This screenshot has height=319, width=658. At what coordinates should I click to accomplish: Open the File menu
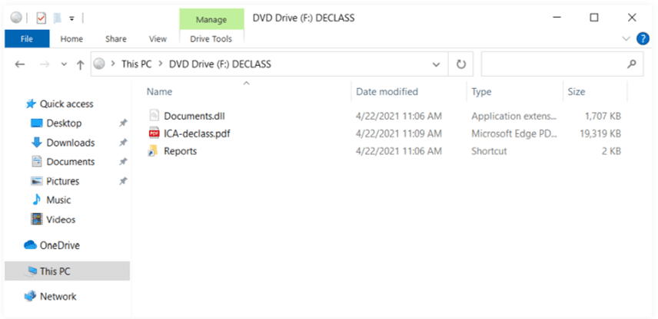pos(26,38)
